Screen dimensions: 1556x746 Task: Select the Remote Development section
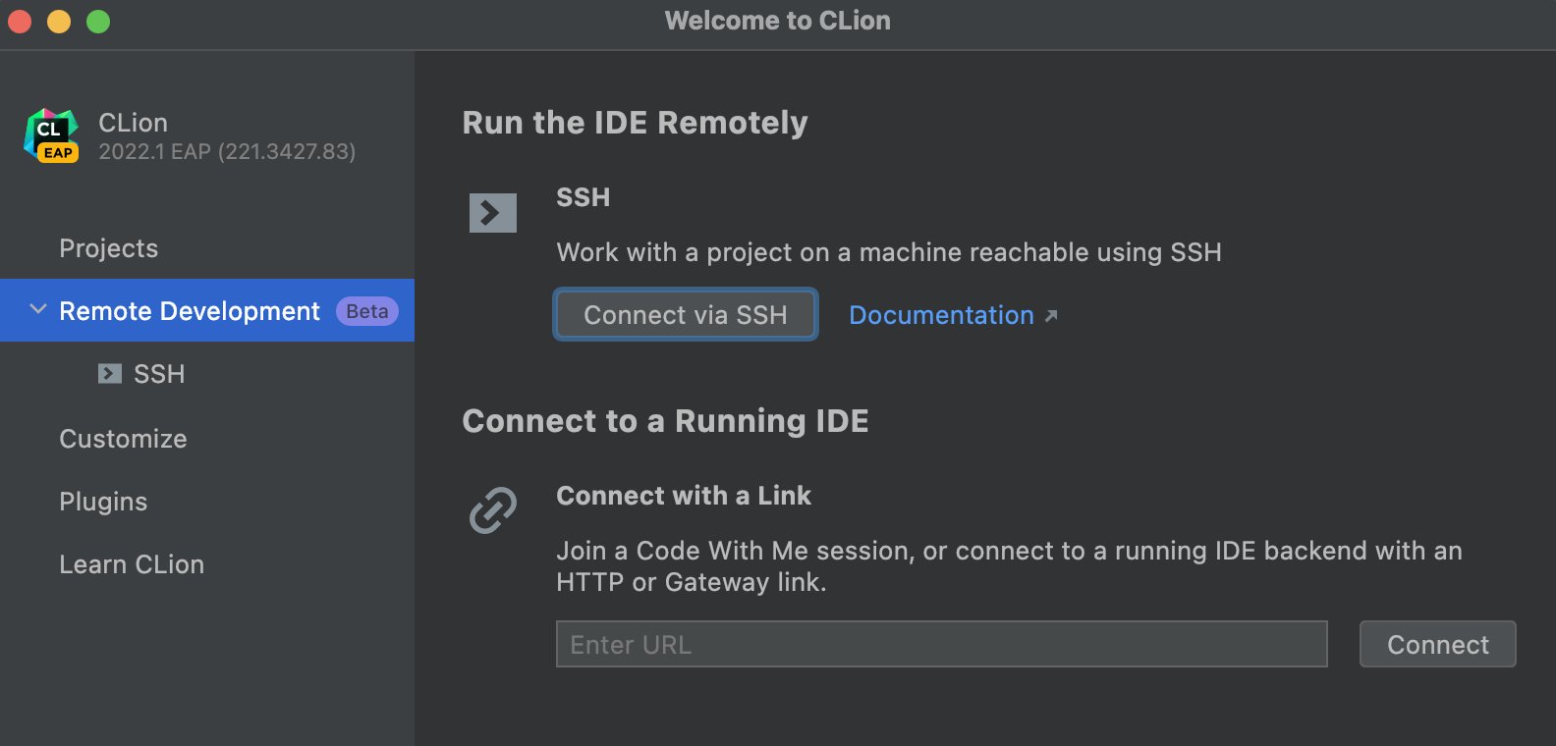[x=207, y=310]
